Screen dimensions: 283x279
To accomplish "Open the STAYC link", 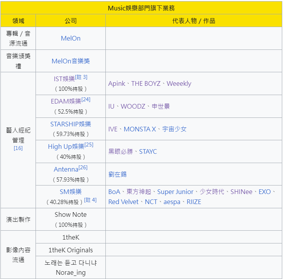I will pos(148,151).
